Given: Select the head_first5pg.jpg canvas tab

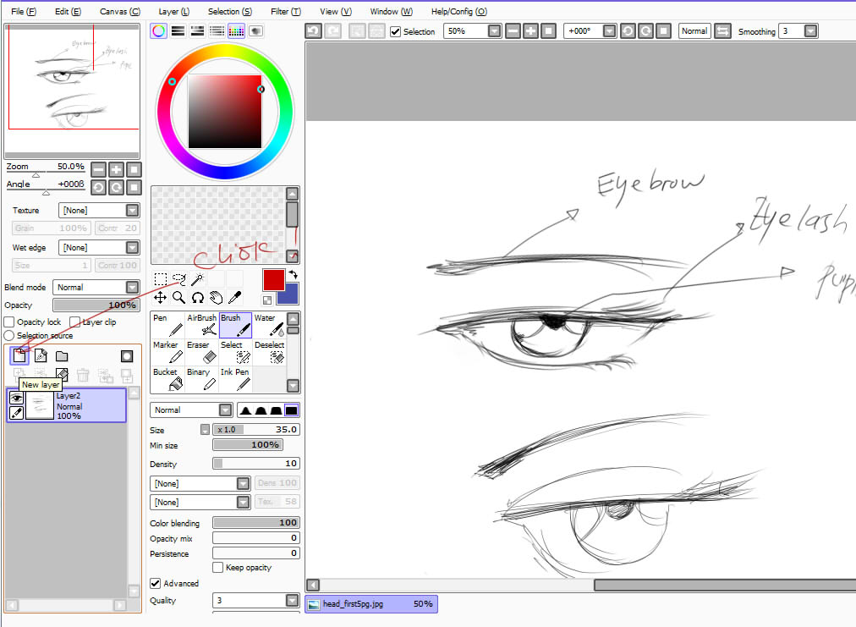Looking at the screenshot, I should click(x=370, y=603).
